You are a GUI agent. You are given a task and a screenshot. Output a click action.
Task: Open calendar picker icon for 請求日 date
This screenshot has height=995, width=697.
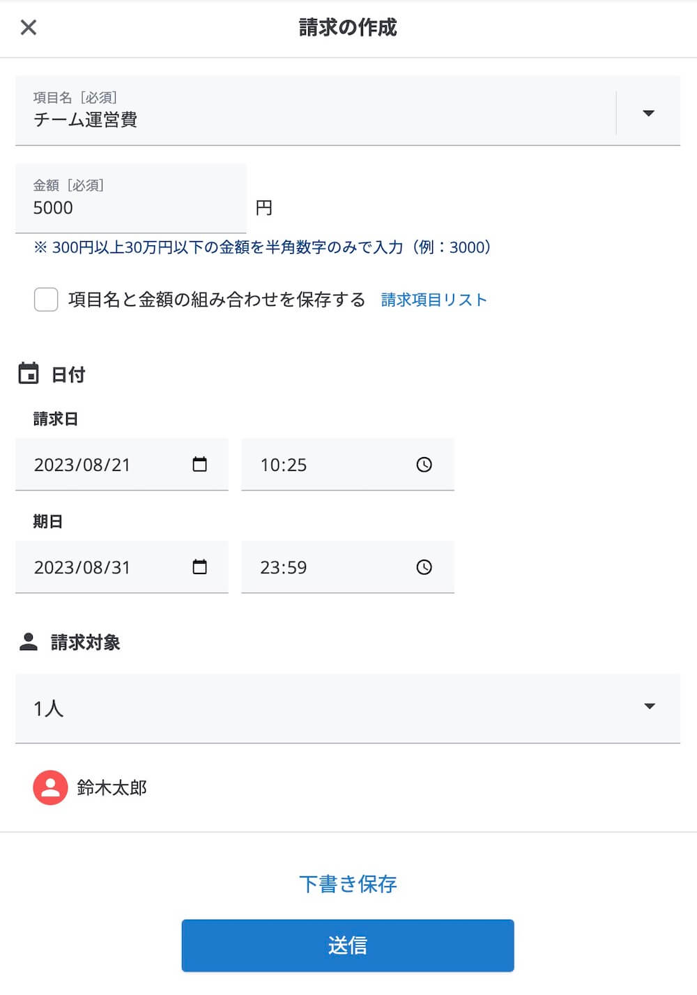(200, 464)
